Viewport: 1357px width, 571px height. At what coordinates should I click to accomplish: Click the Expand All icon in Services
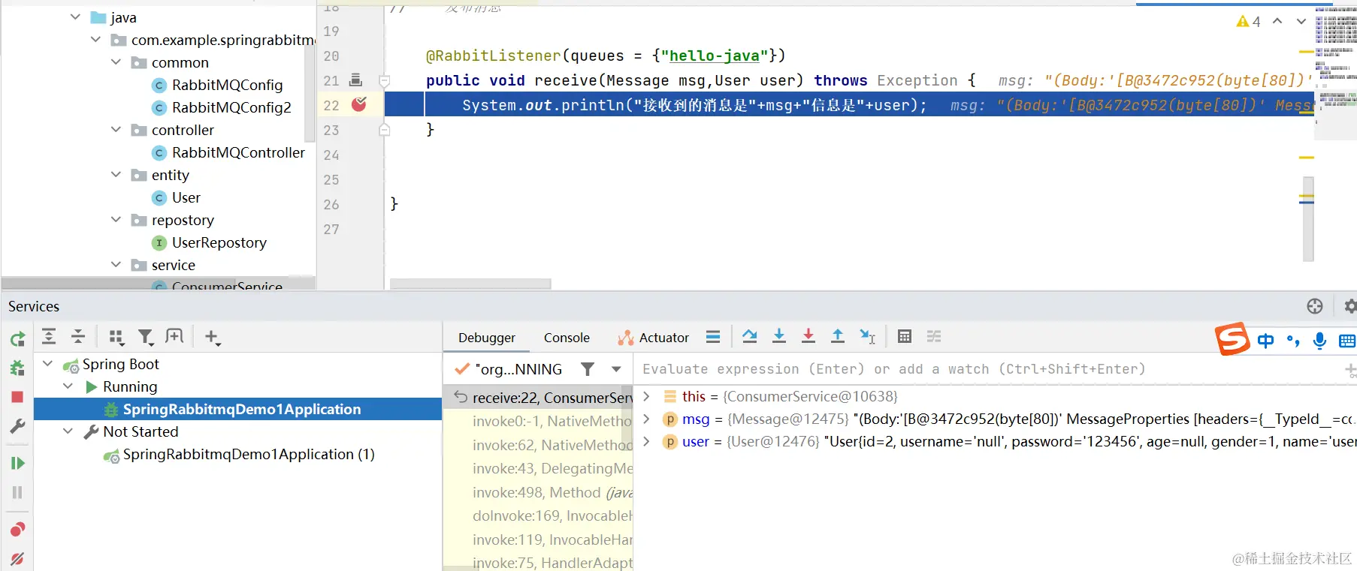click(49, 337)
